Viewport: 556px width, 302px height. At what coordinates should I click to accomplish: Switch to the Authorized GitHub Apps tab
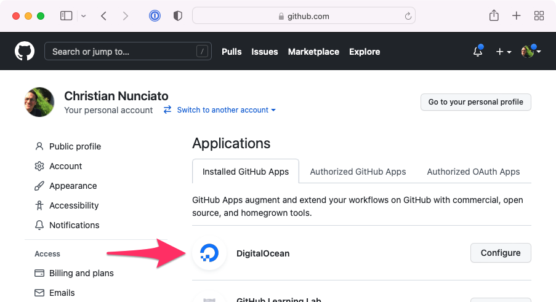point(358,172)
